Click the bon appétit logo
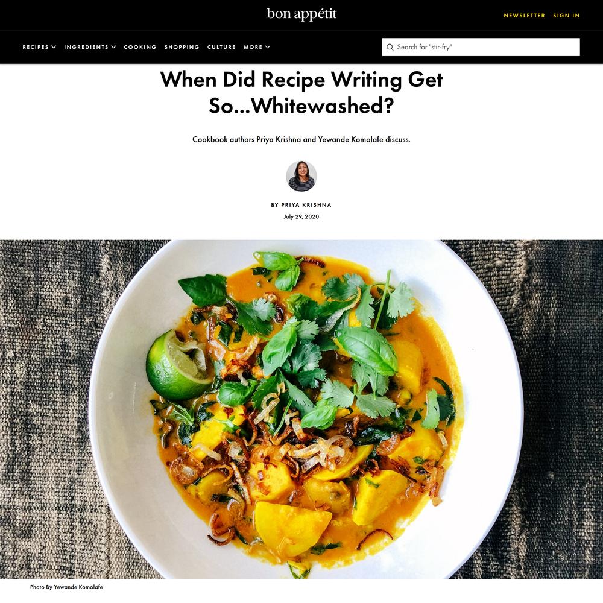This screenshot has width=603, height=603. pos(301,14)
